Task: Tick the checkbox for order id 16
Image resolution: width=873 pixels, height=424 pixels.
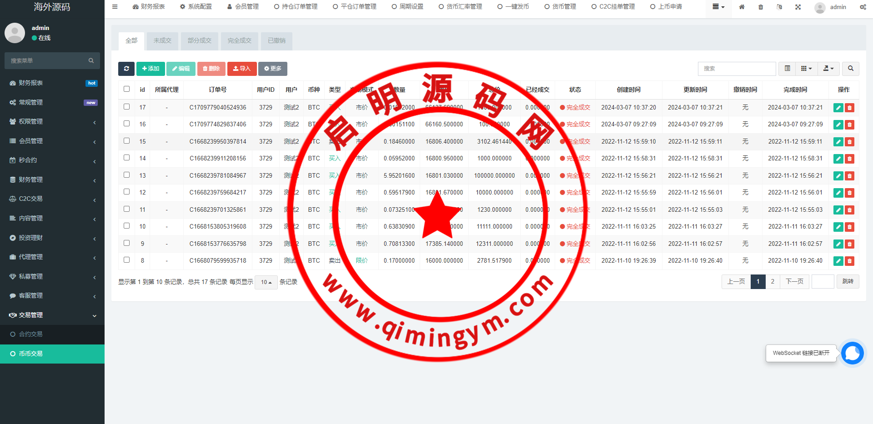Action: tap(127, 124)
